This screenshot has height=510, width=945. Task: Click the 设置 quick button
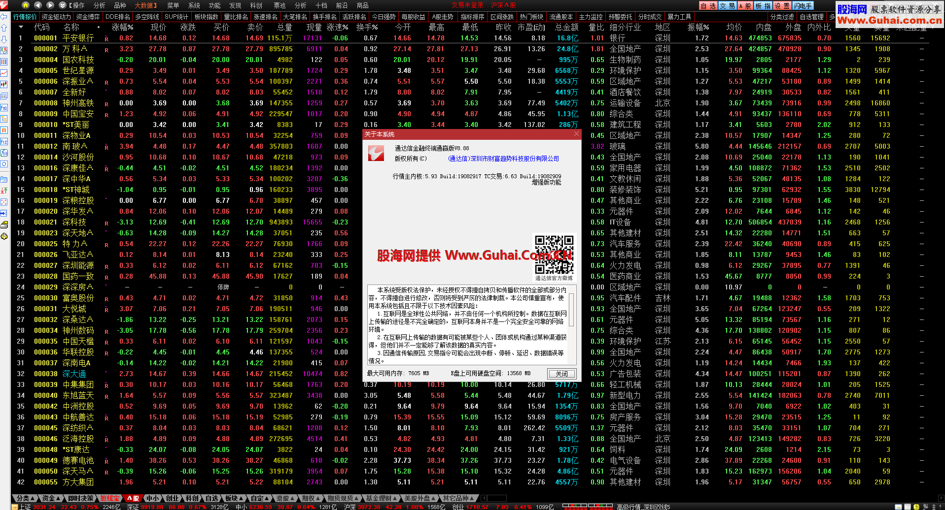[782, 6]
